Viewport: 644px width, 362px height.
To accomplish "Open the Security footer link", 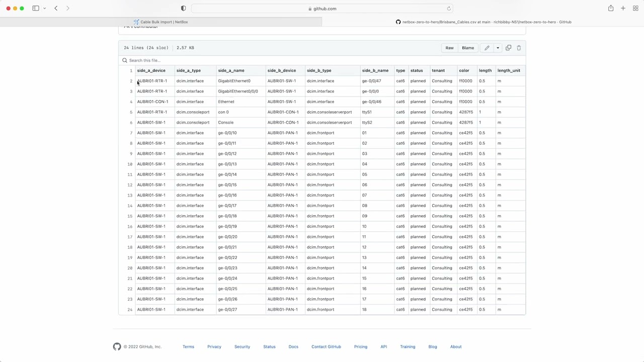I will pos(242,346).
